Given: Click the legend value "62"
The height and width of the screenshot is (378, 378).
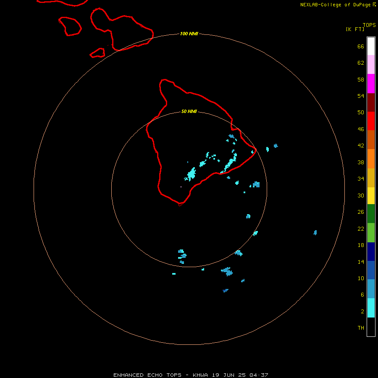Looking at the screenshot, I should [361, 63].
